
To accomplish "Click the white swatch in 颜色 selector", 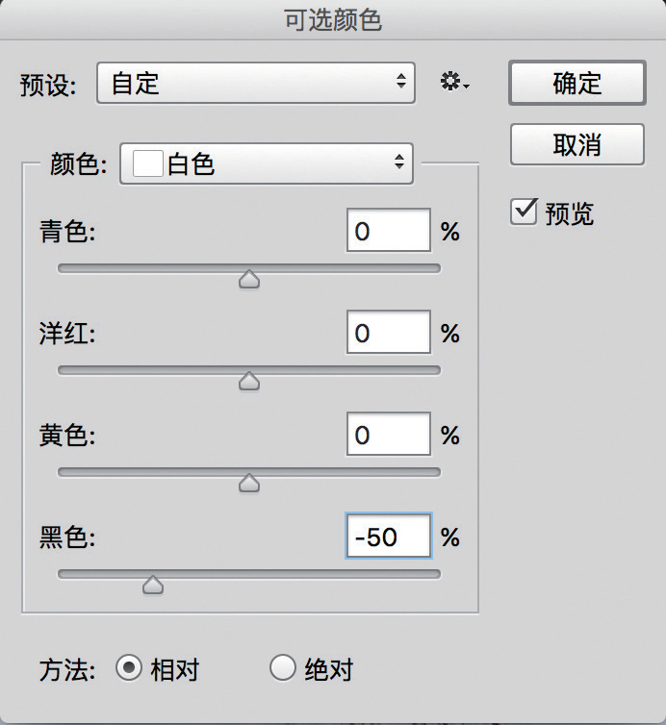I will point(148,164).
